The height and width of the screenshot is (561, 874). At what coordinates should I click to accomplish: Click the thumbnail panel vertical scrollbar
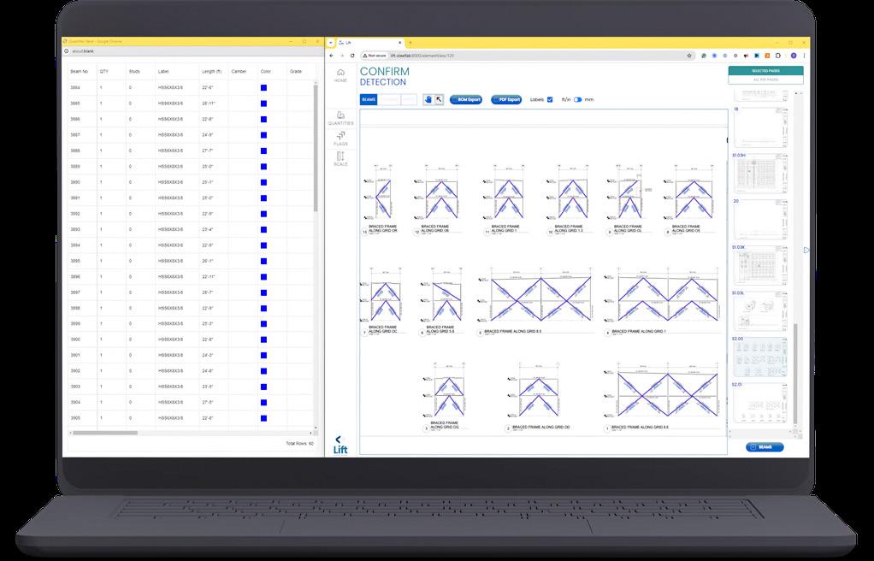pos(795,373)
